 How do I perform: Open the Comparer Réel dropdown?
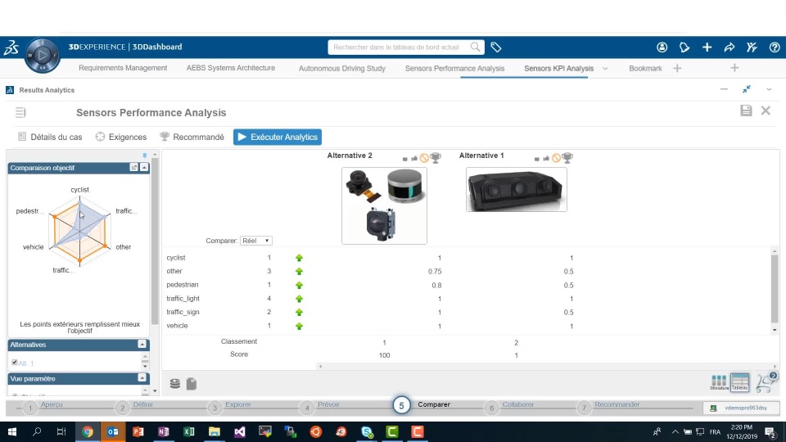point(255,241)
